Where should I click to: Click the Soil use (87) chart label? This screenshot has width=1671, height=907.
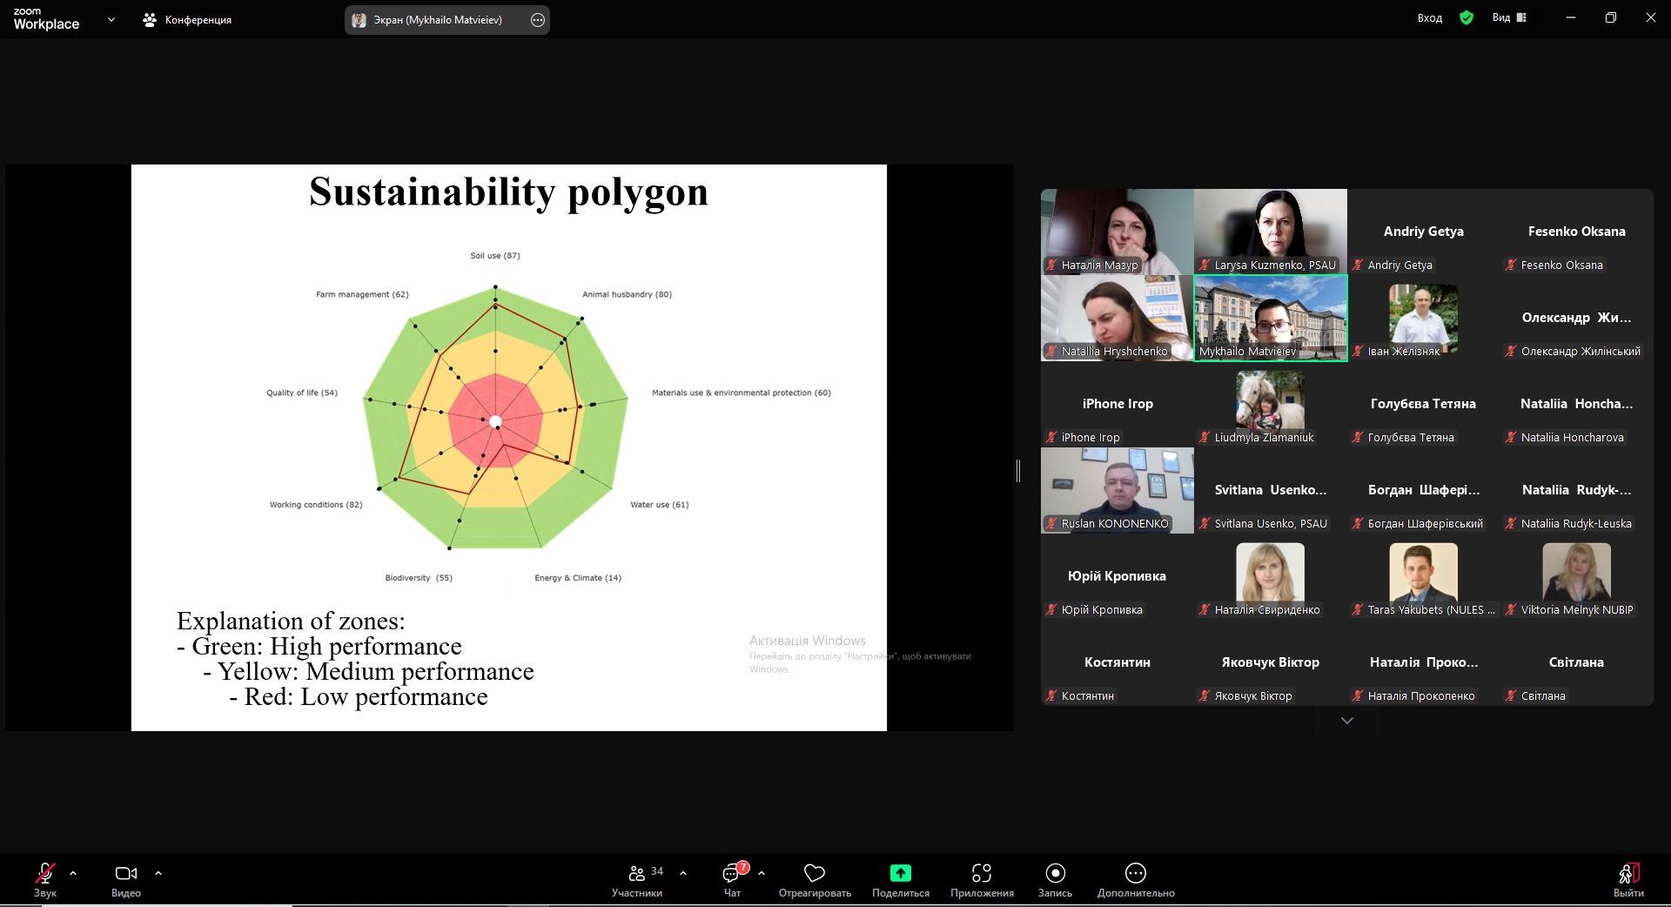[495, 256]
